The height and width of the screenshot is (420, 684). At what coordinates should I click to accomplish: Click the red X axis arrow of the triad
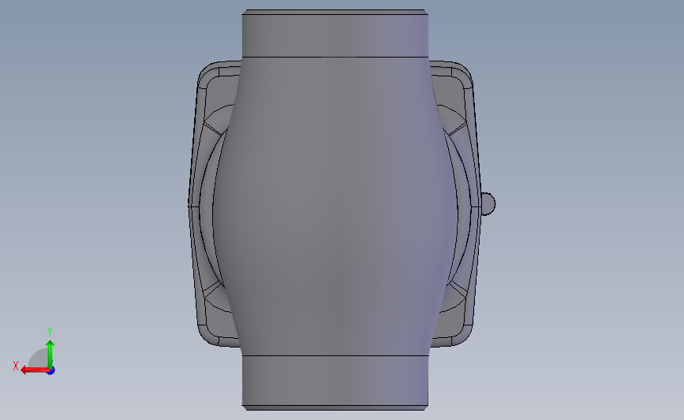click(35, 370)
